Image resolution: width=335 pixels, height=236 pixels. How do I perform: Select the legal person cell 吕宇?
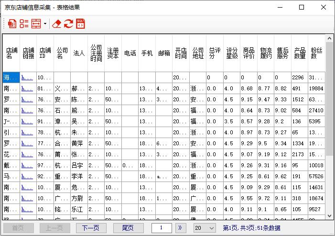tap(79, 165)
